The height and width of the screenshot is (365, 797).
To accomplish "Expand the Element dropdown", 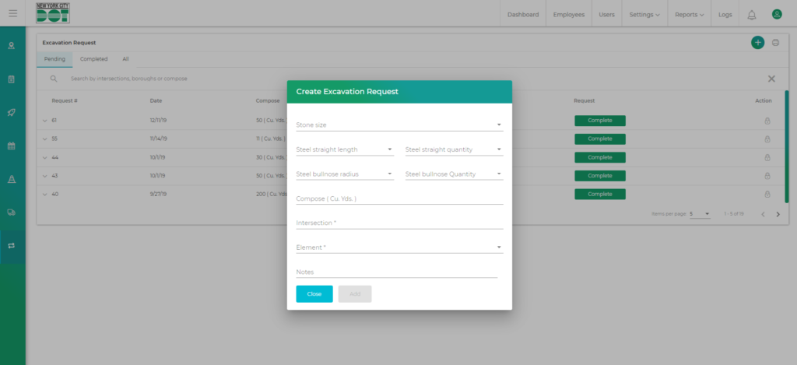I will 398,247.
